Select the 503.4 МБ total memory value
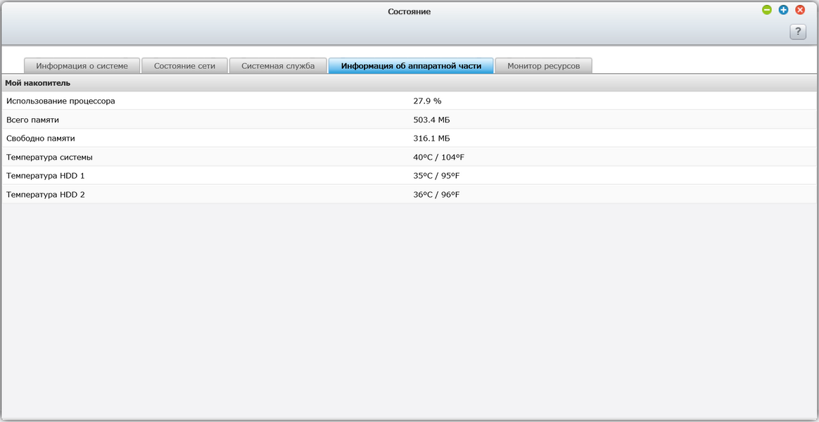The image size is (819, 422). coord(431,120)
